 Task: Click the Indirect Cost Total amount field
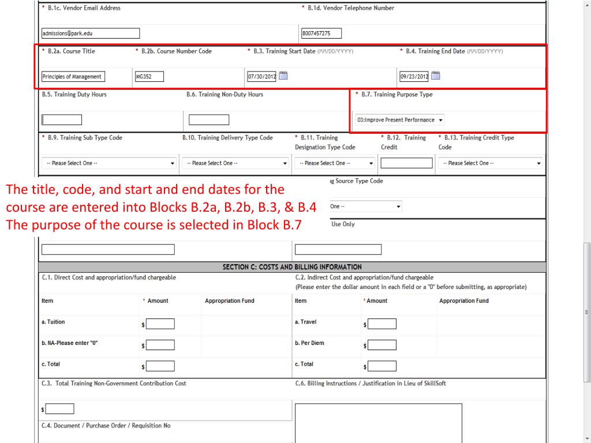tap(382, 366)
